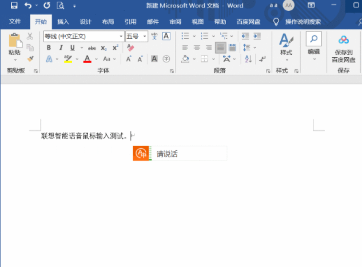Apply red font color

click(87, 59)
